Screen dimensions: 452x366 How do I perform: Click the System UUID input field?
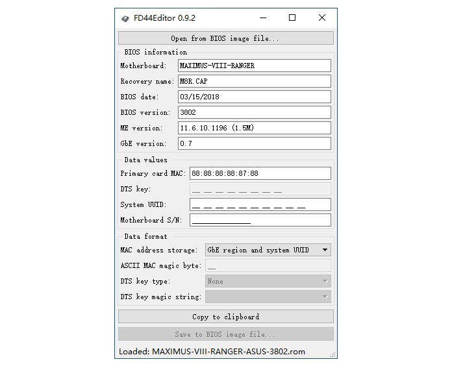click(260, 204)
